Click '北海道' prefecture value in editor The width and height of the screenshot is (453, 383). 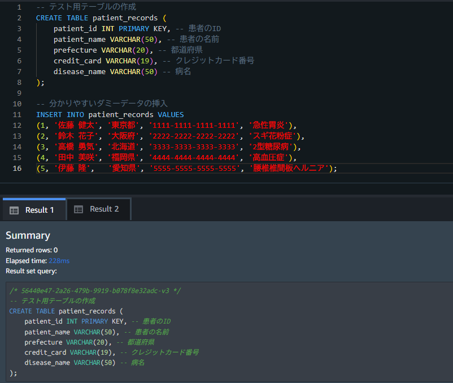123,147
